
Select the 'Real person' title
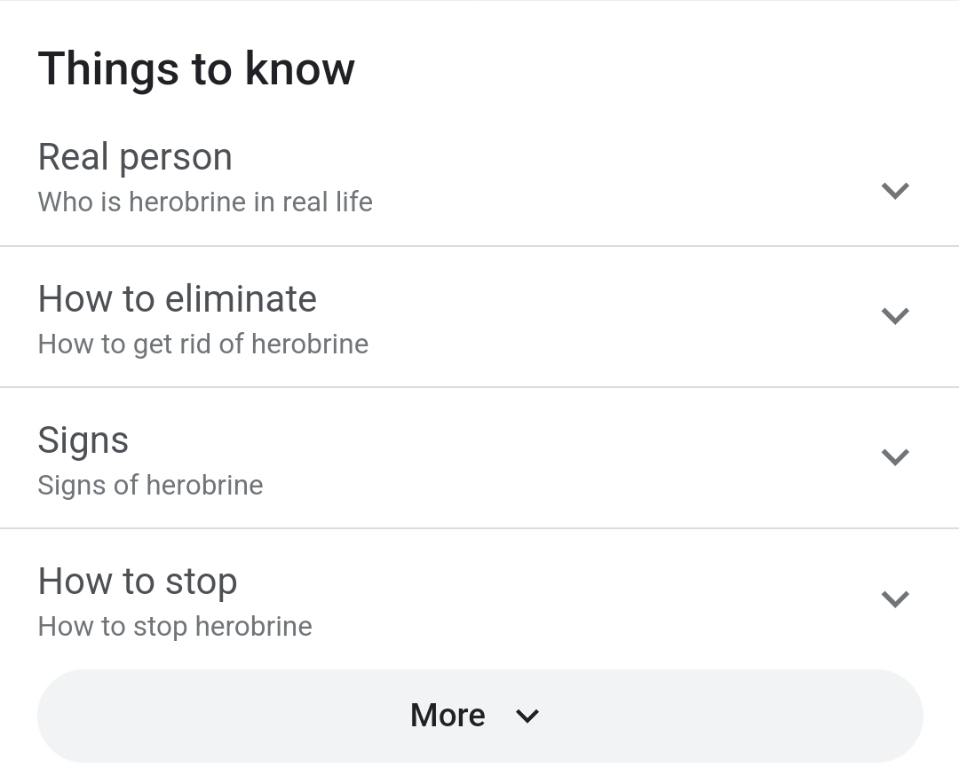tap(135, 157)
